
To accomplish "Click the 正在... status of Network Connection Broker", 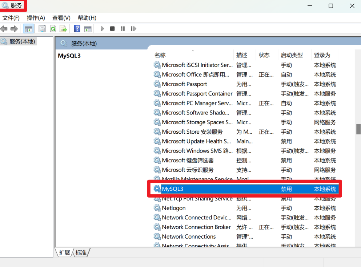I will (x=266, y=227).
